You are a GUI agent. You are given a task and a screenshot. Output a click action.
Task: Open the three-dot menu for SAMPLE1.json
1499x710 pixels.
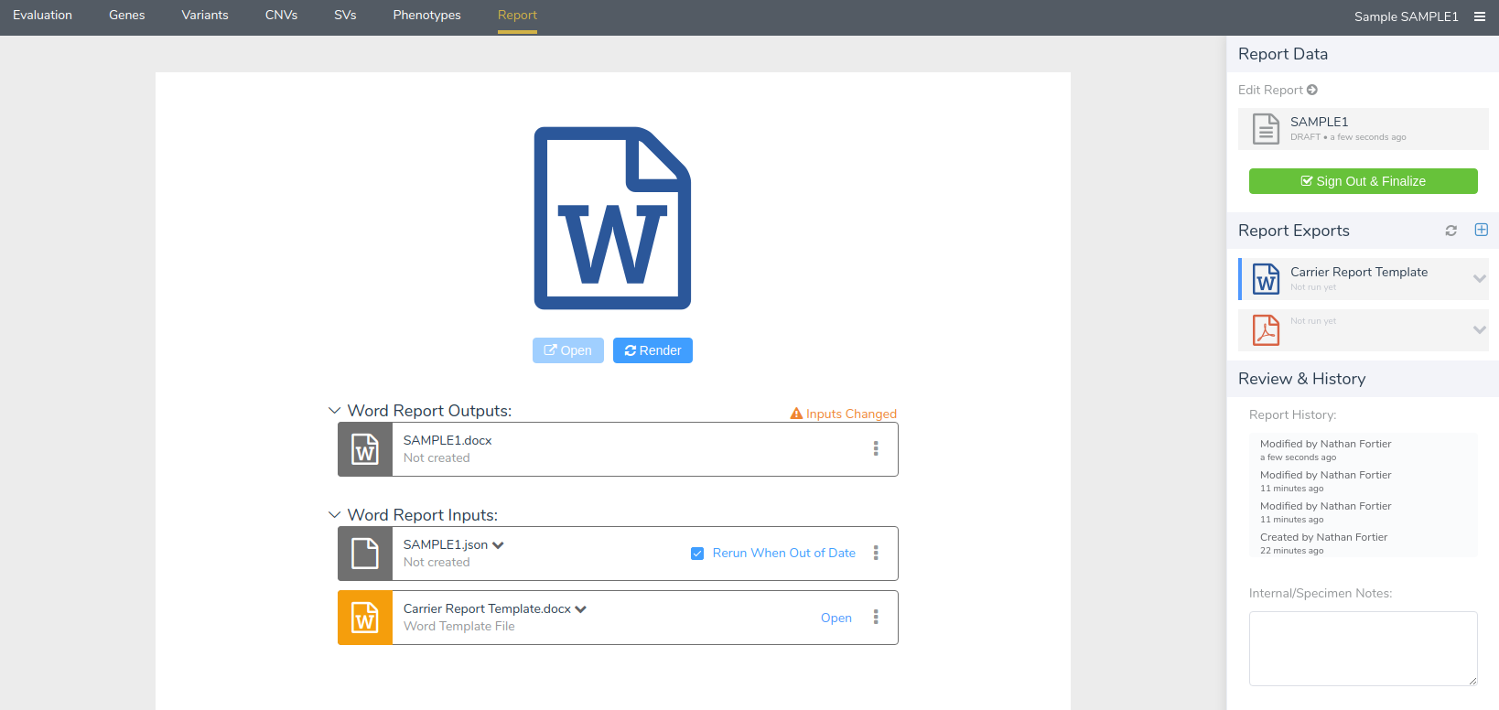876,553
